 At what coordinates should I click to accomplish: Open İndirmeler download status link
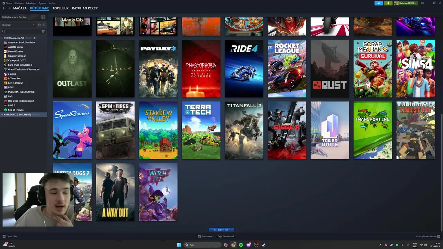(218, 237)
